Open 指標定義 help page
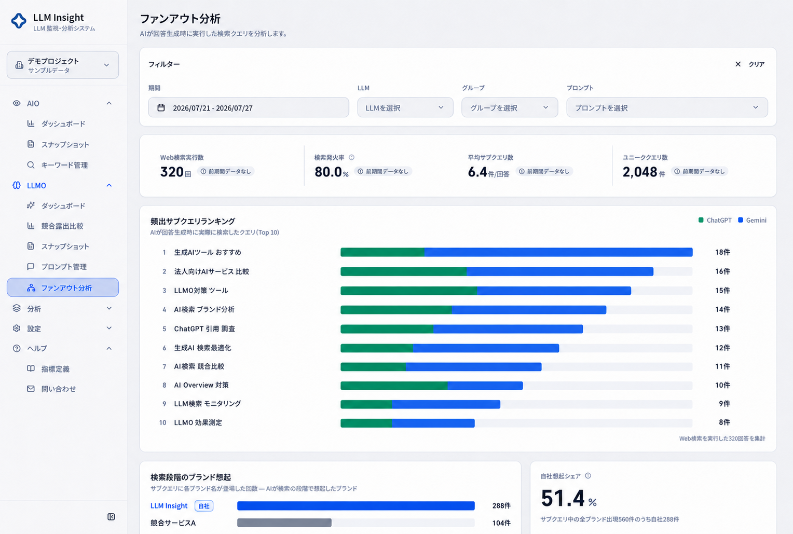This screenshot has width=793, height=534. pos(63,368)
